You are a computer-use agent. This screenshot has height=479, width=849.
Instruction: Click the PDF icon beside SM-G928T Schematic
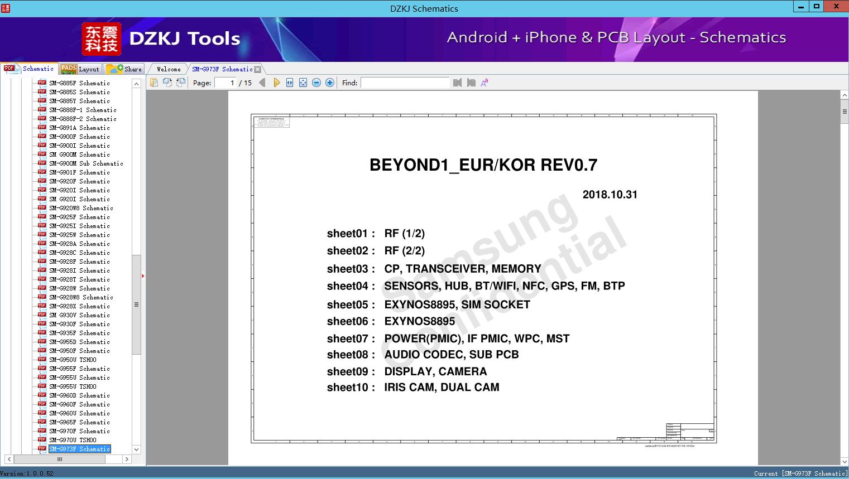pyautogui.click(x=42, y=279)
